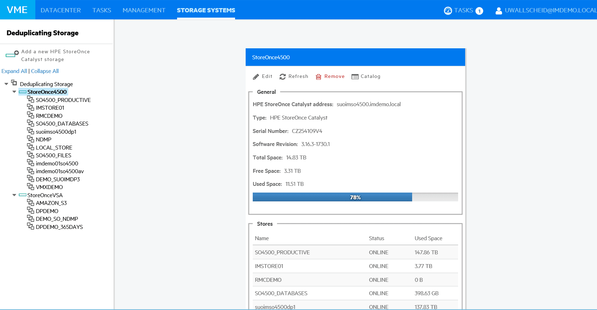597x310 pixels.
Task: Click the StoreOnce4500 appliance icon in tree
Action: tap(23, 92)
